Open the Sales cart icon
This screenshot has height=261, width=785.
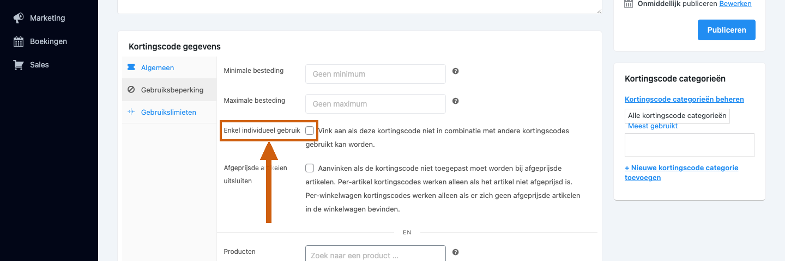pos(19,65)
